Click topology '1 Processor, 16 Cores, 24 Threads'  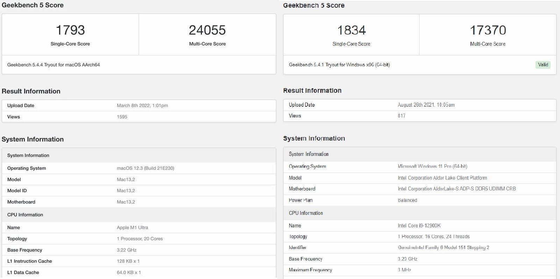coord(434,236)
